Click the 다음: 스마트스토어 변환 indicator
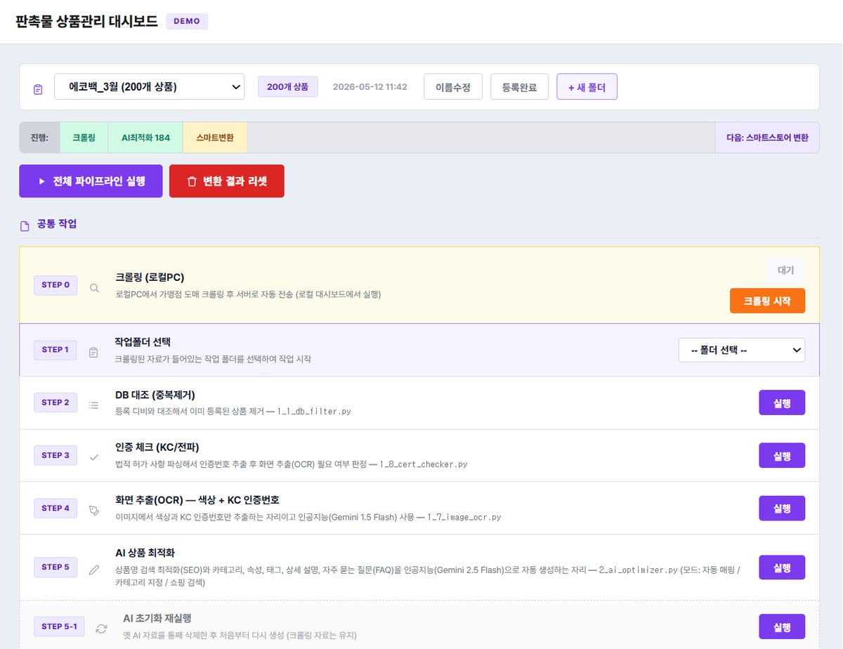 (767, 138)
